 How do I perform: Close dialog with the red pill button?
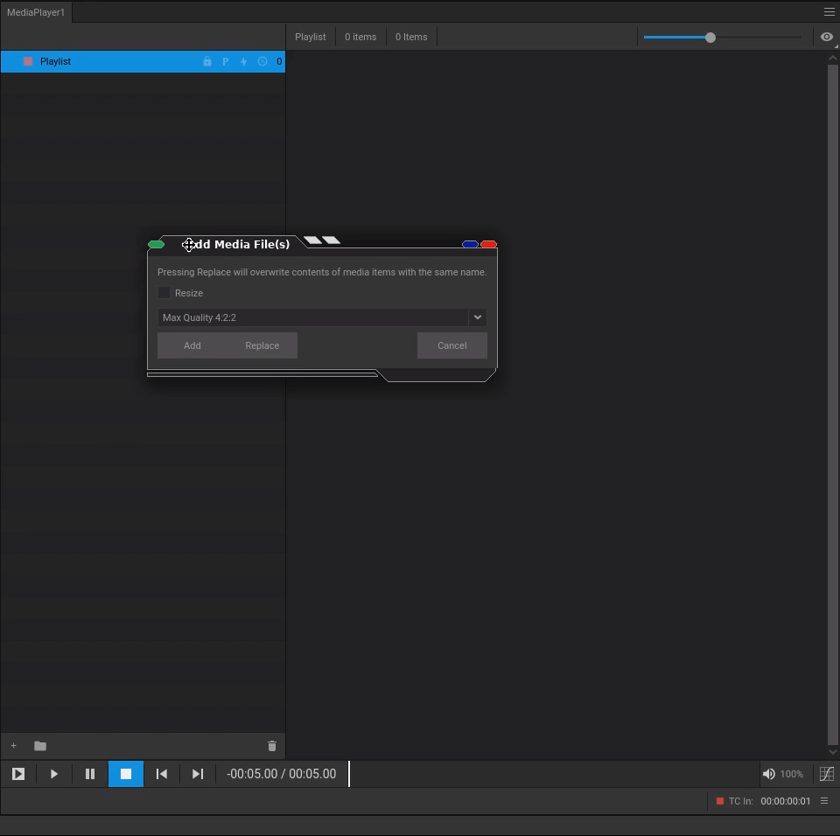(x=488, y=244)
